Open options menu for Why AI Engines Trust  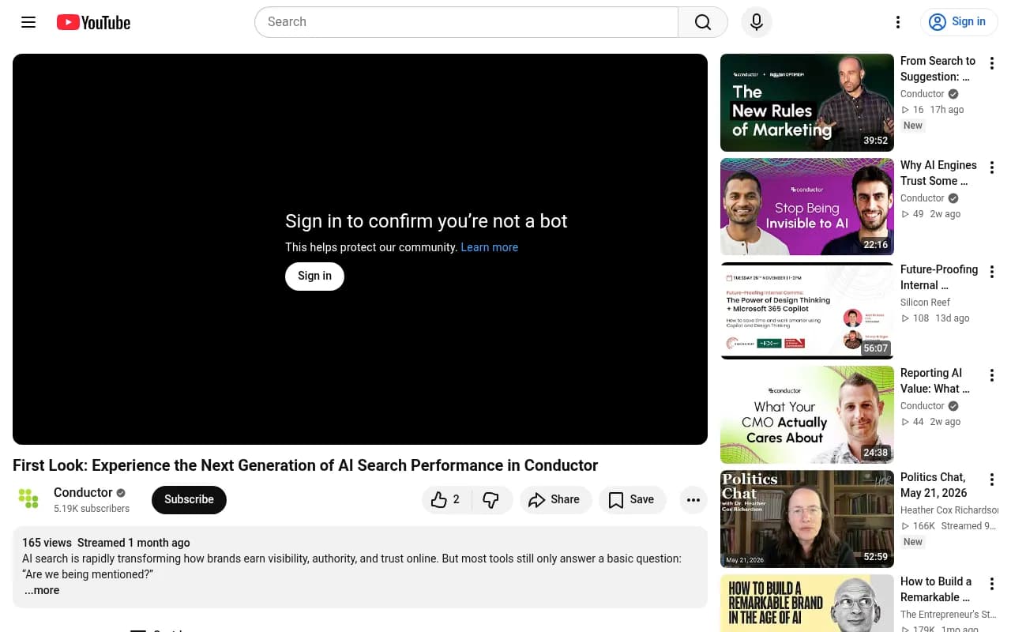992,168
